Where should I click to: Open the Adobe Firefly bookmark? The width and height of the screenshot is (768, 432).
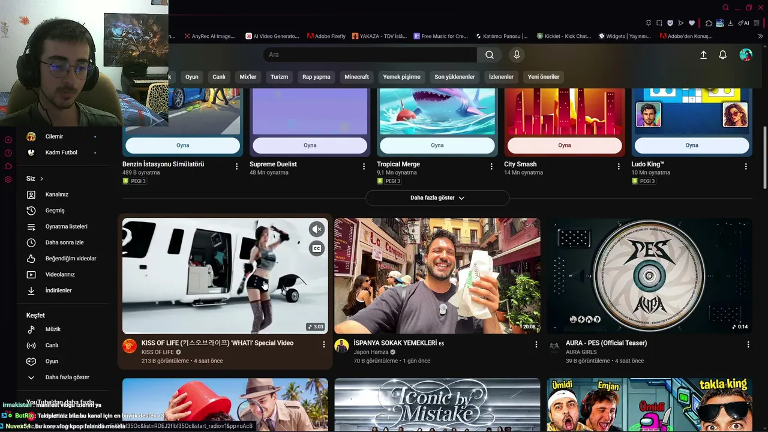(x=326, y=36)
